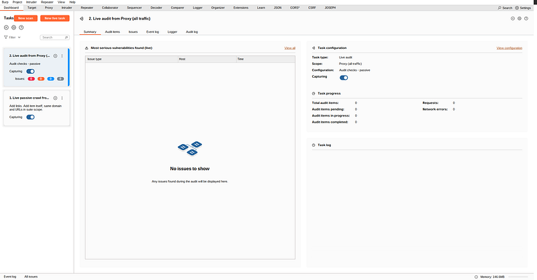Open the Collaborator tab
The width and height of the screenshot is (537, 280).
coord(110,7)
